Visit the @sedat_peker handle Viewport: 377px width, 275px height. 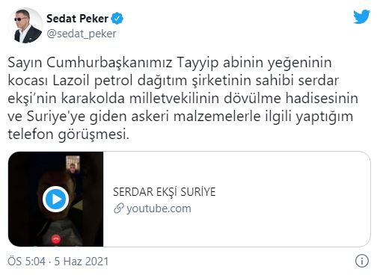(82, 34)
